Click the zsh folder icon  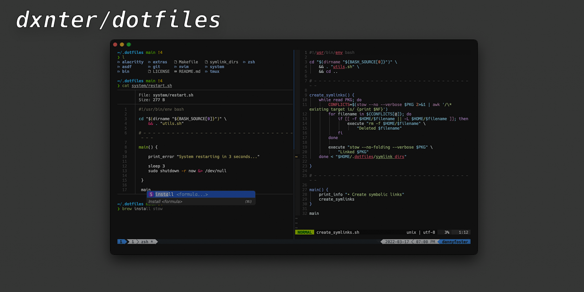[x=243, y=62]
